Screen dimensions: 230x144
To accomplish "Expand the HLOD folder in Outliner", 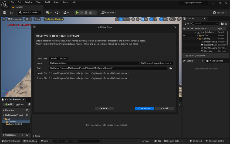I will 198,35.
